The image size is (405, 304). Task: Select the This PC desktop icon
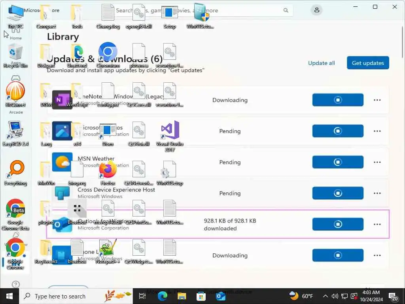point(15,16)
